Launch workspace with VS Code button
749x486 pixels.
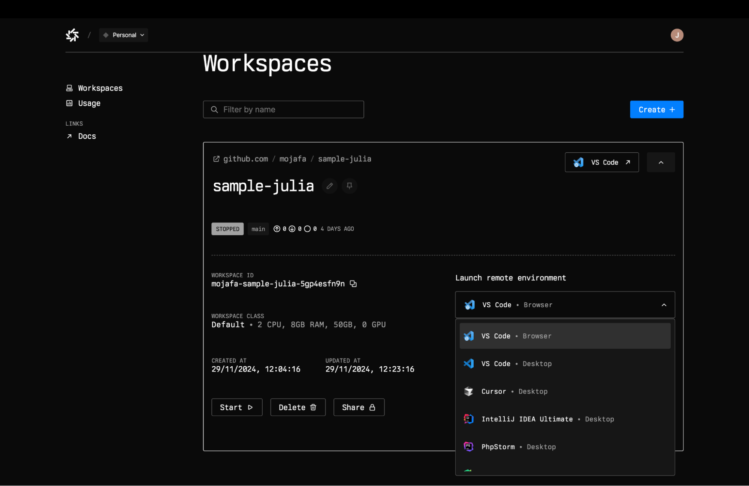(602, 162)
